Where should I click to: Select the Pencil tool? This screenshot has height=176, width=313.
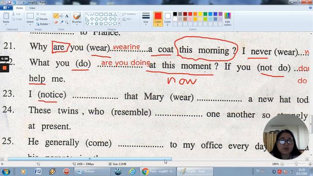56,16
